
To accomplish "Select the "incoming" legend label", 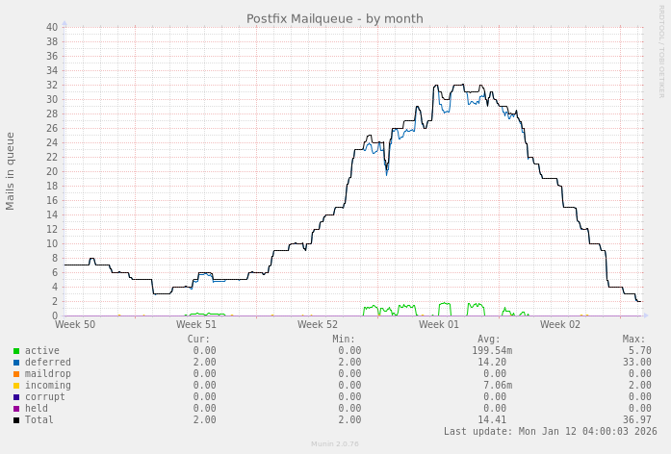I will tap(48, 385).
